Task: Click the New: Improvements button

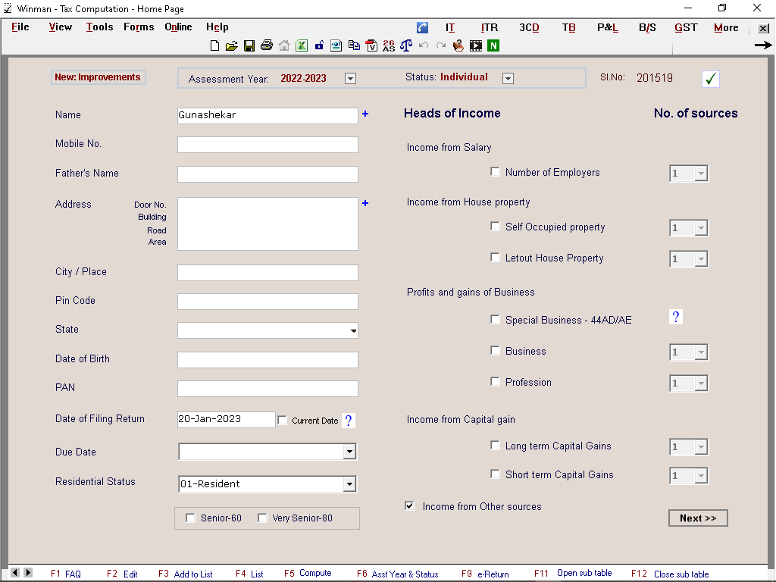Action: coord(98,77)
